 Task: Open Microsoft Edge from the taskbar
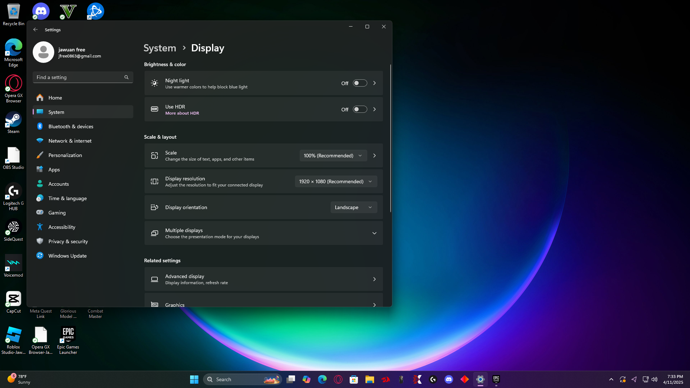pyautogui.click(x=322, y=379)
